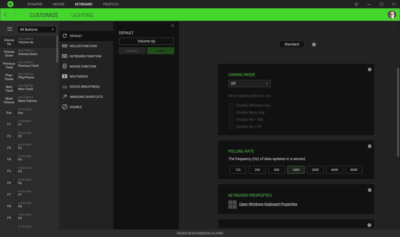Select 500 Hz polling rate
Viewport: 400px width, 237px height.
point(276,170)
